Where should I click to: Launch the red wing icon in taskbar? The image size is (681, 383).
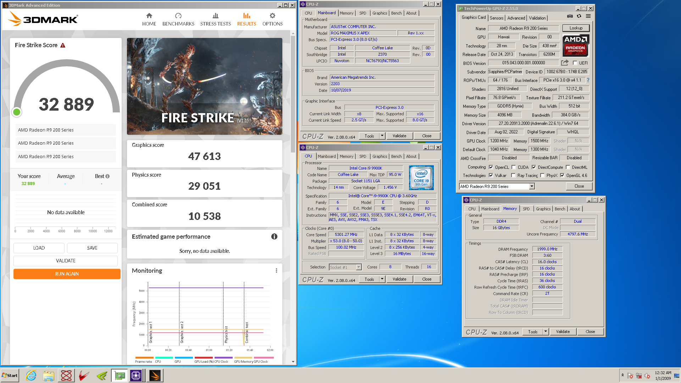[x=84, y=376]
